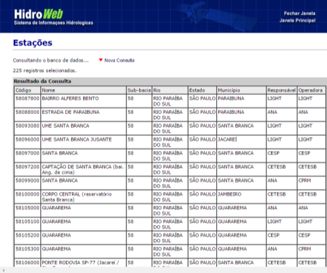The image size is (327, 273).
Task: Click Resultado da Consulta table title
Action: (42, 81)
